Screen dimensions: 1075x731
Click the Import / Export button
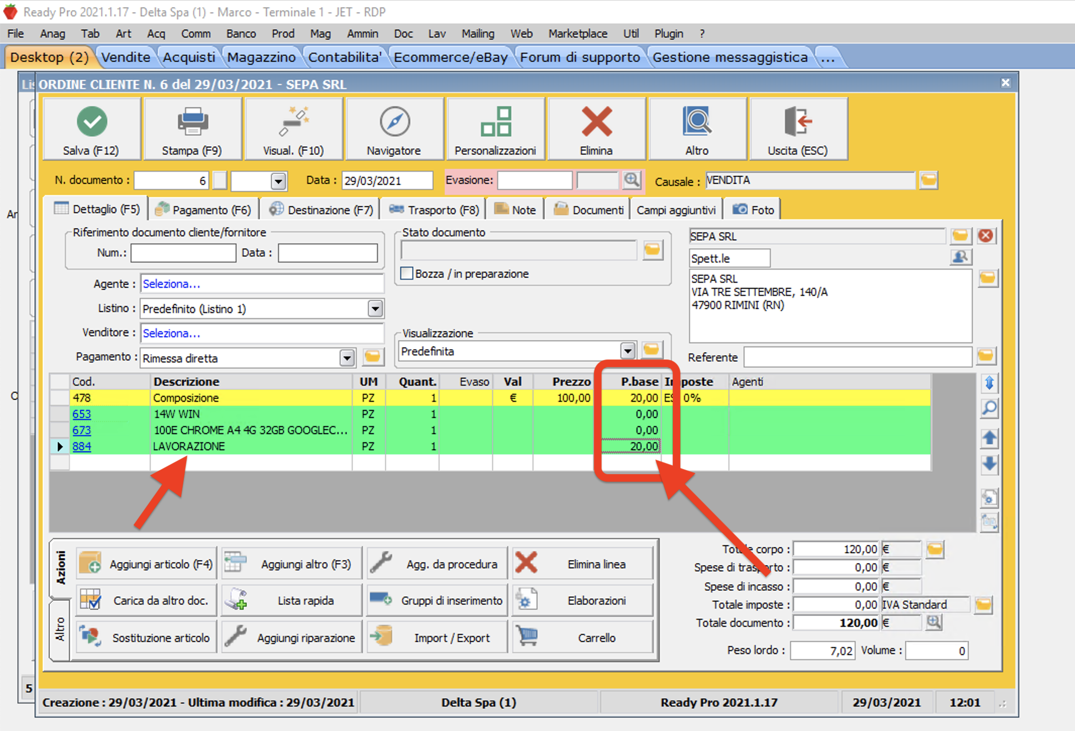[x=437, y=637]
